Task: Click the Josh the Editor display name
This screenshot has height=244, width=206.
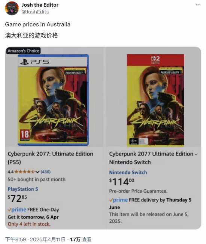Action: coord(40,5)
